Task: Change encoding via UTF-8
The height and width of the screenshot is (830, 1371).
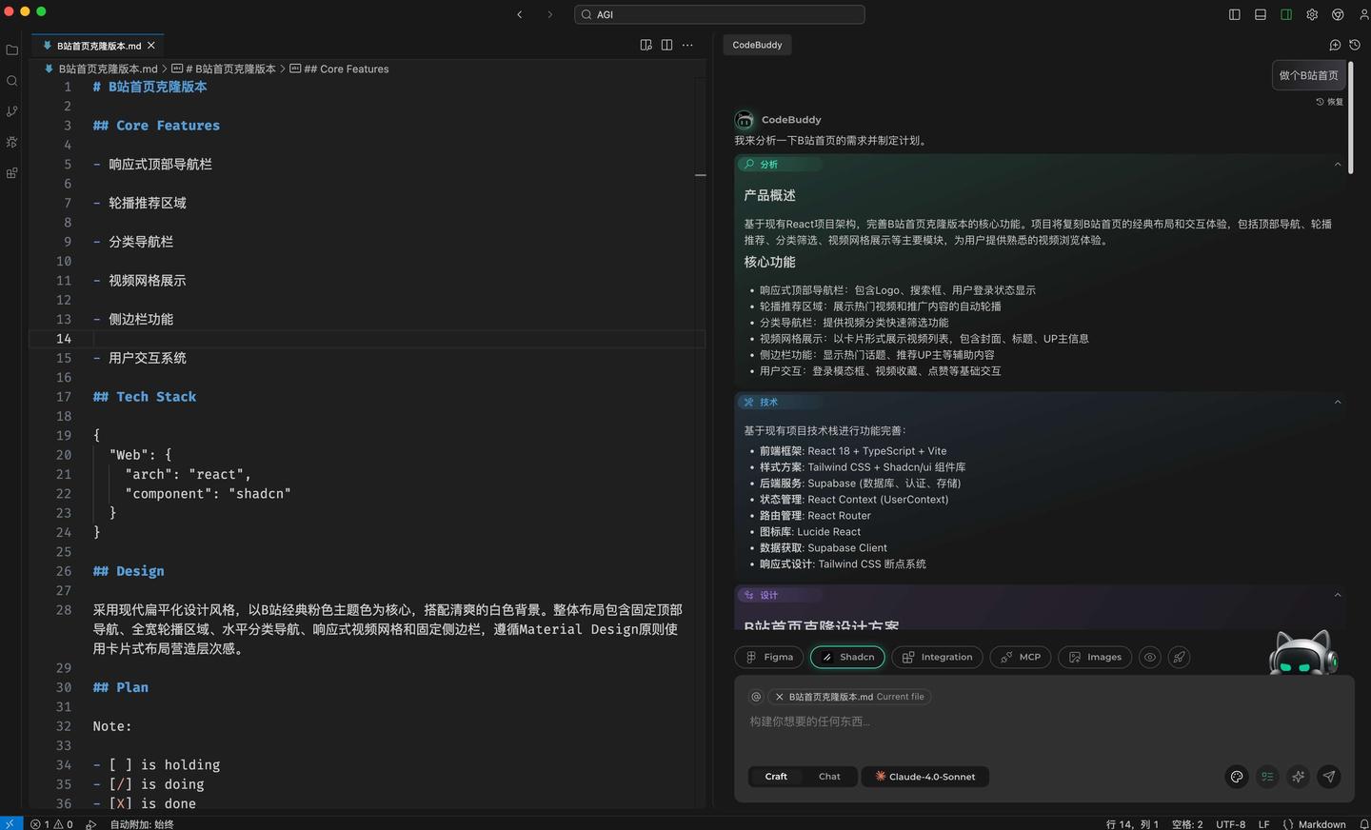Action: point(1230,824)
